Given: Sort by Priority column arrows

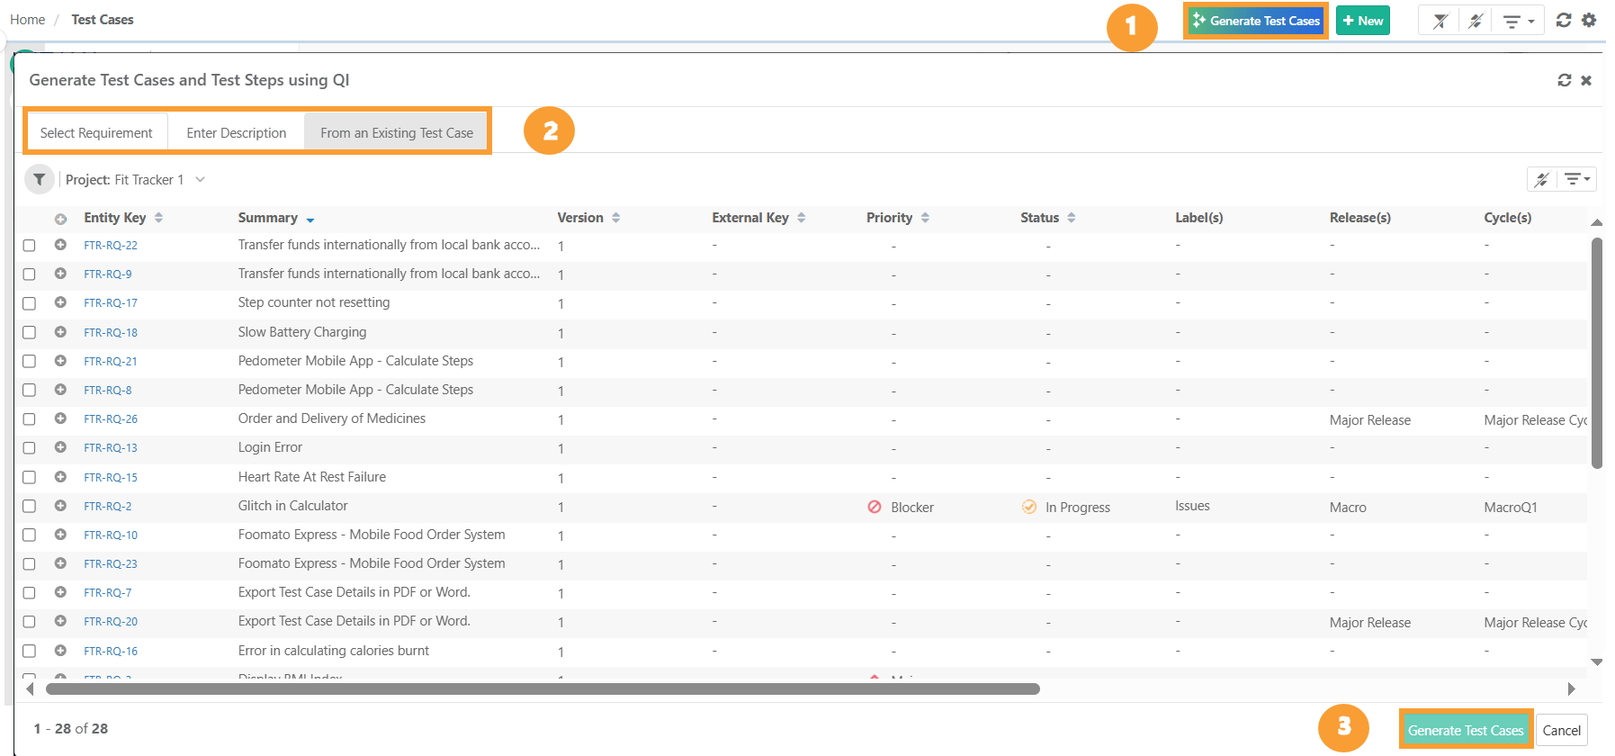Looking at the screenshot, I should click(925, 218).
